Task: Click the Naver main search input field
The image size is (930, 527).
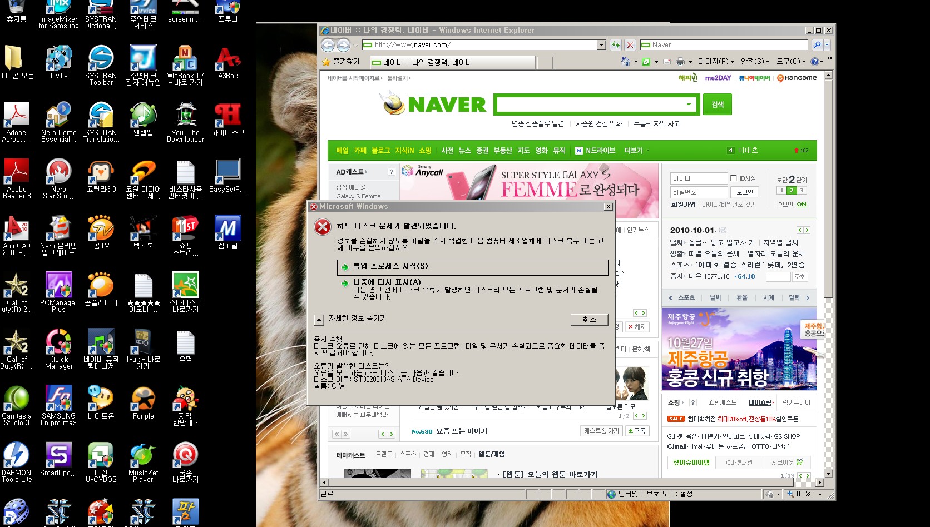Action: click(590, 105)
